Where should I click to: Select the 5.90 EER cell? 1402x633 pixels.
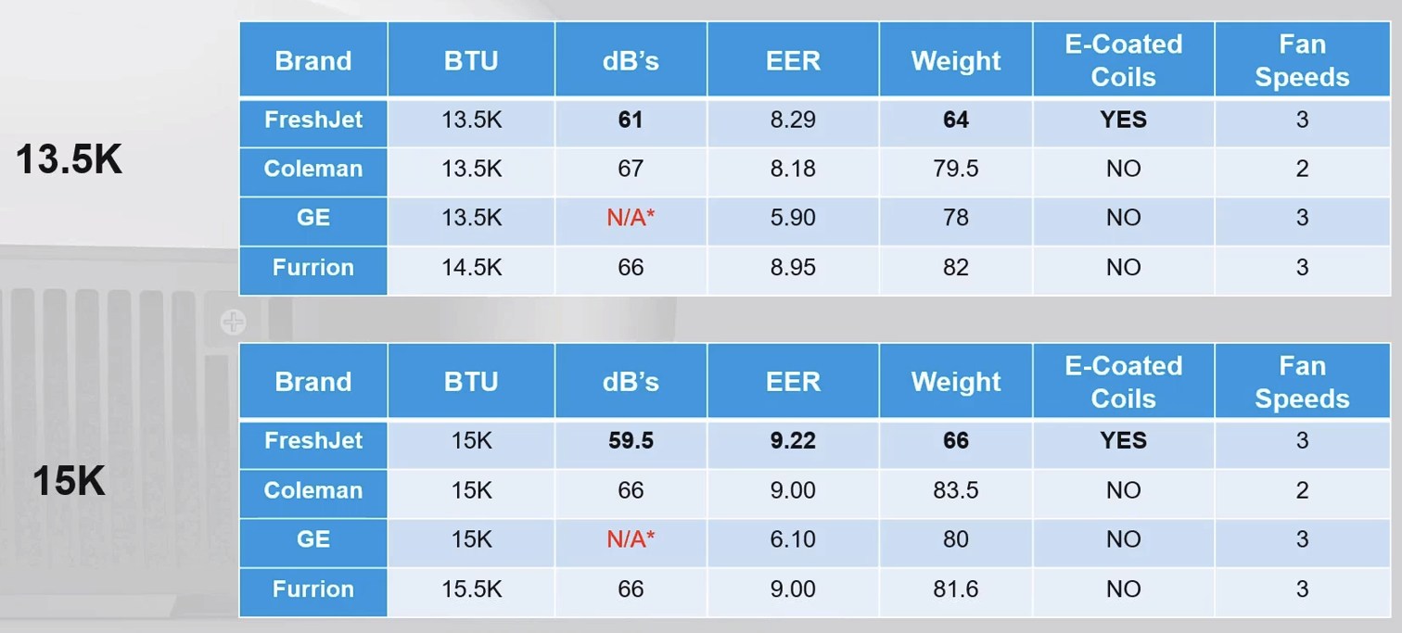pyautogui.click(x=793, y=218)
